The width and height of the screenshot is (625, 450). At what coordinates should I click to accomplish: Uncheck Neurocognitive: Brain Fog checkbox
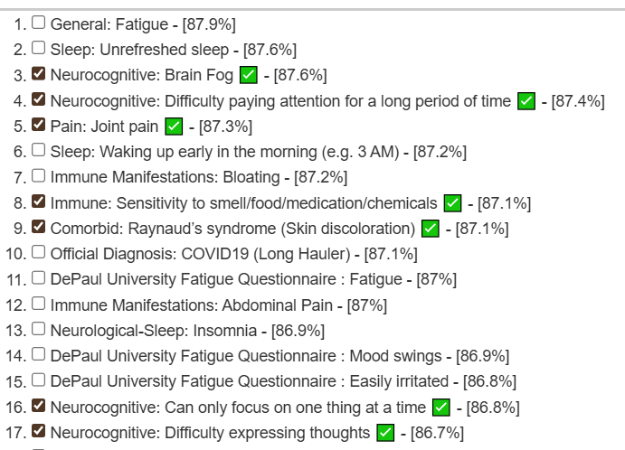point(38,73)
